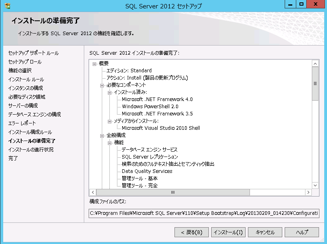Click データベース エンジンの構成 step

tap(35, 114)
